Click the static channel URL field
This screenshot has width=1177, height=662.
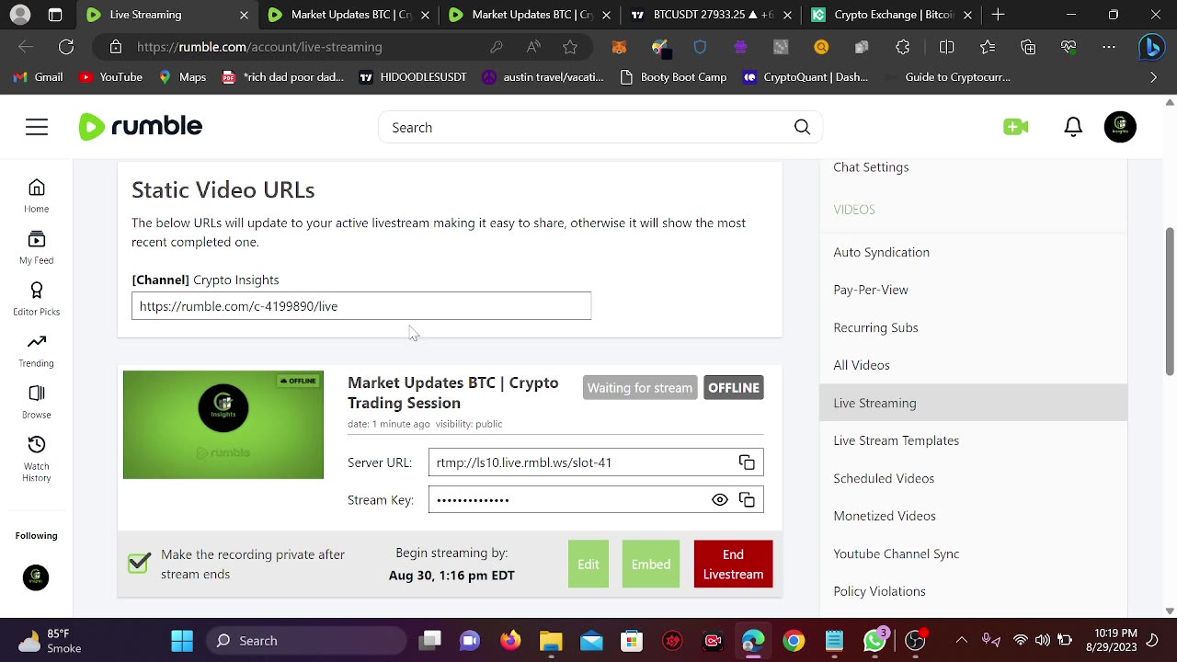pos(361,306)
